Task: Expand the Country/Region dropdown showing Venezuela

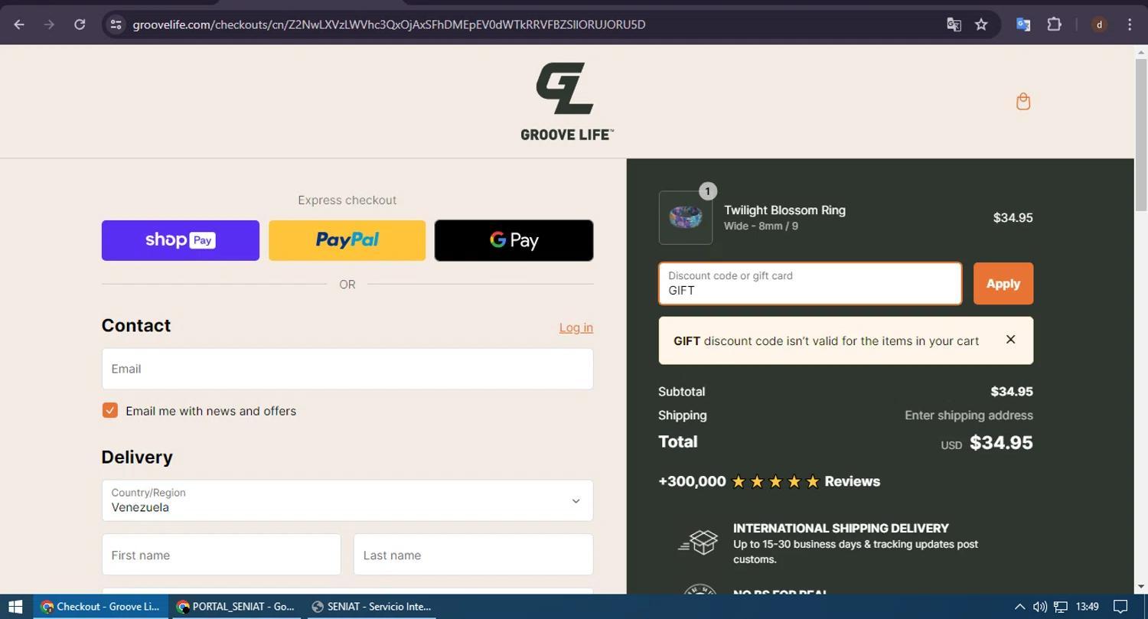Action: [x=347, y=500]
